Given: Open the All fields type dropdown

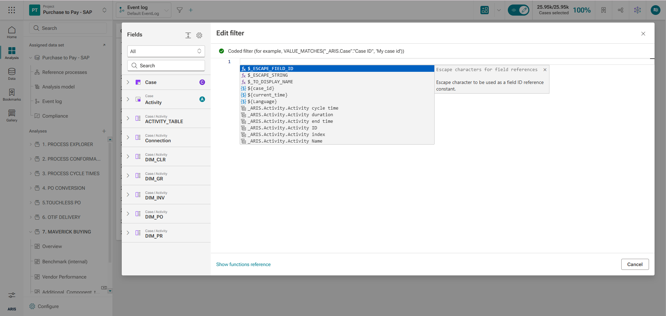Looking at the screenshot, I should 166,51.
